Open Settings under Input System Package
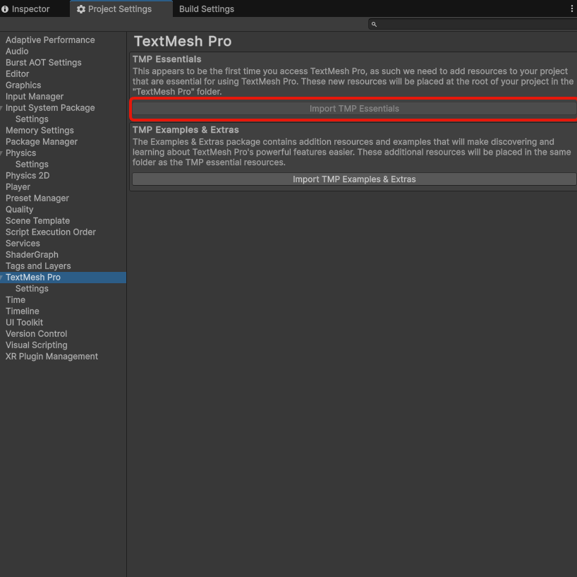Viewport: 577px width, 577px height. click(32, 119)
